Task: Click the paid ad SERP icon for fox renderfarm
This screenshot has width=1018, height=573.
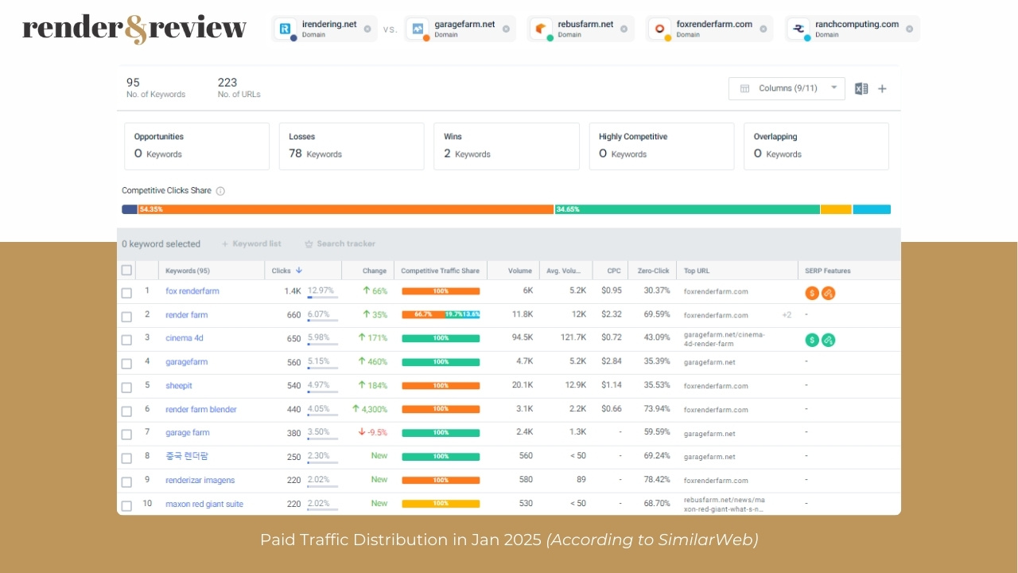Action: tap(812, 293)
